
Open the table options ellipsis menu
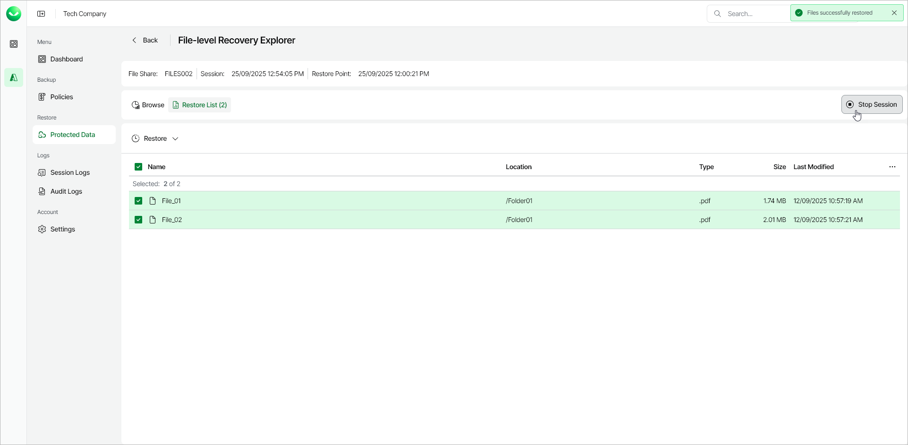click(x=892, y=166)
